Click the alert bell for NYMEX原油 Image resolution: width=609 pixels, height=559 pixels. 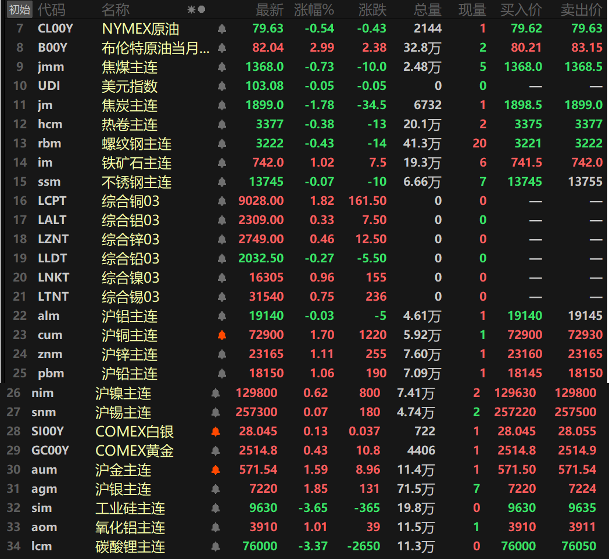(222, 28)
